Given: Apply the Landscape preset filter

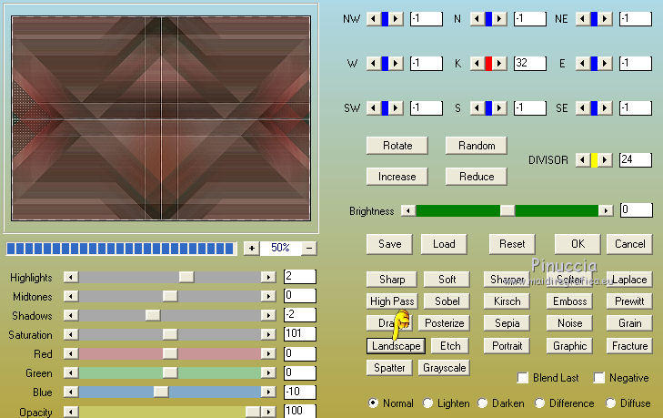Looking at the screenshot, I should [x=397, y=346].
